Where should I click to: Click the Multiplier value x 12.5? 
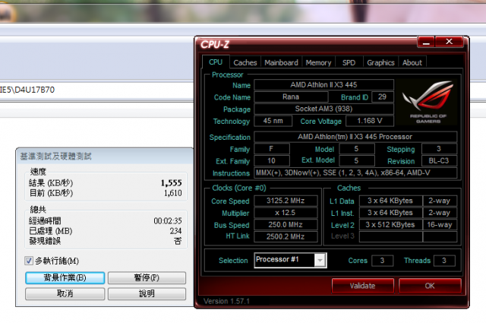point(286,213)
